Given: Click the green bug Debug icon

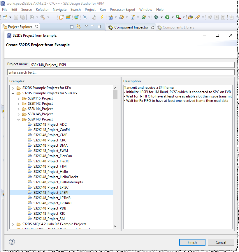Looking at the screenshot, I should click(x=156, y=17).
